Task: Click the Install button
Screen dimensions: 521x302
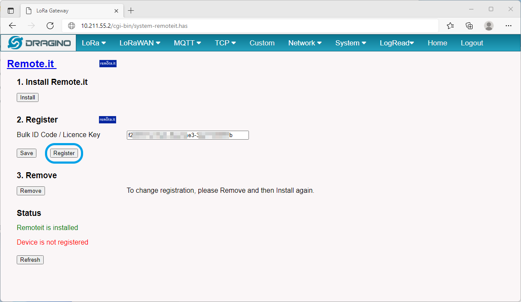Action: click(x=27, y=98)
